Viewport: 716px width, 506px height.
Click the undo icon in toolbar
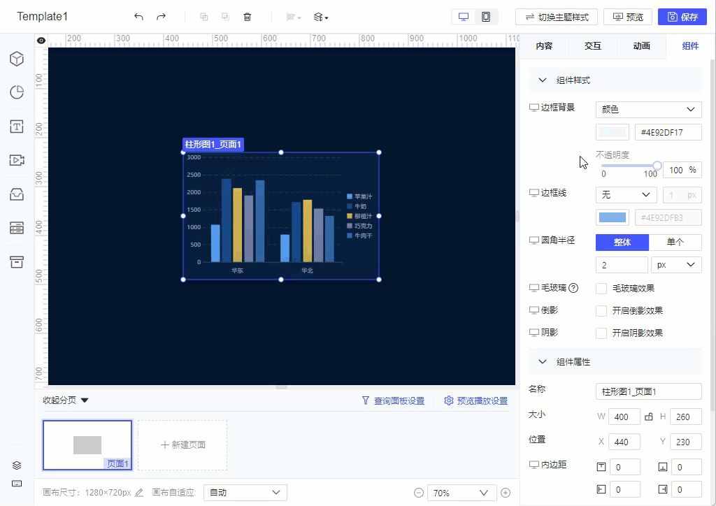138,16
